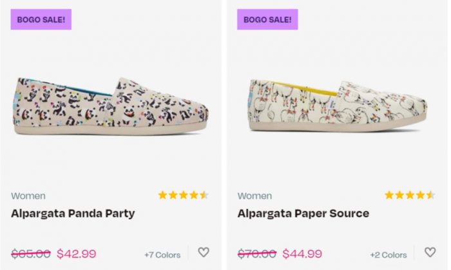
Task: Open the Alpargata Panda Party product title
Action: tap(73, 213)
